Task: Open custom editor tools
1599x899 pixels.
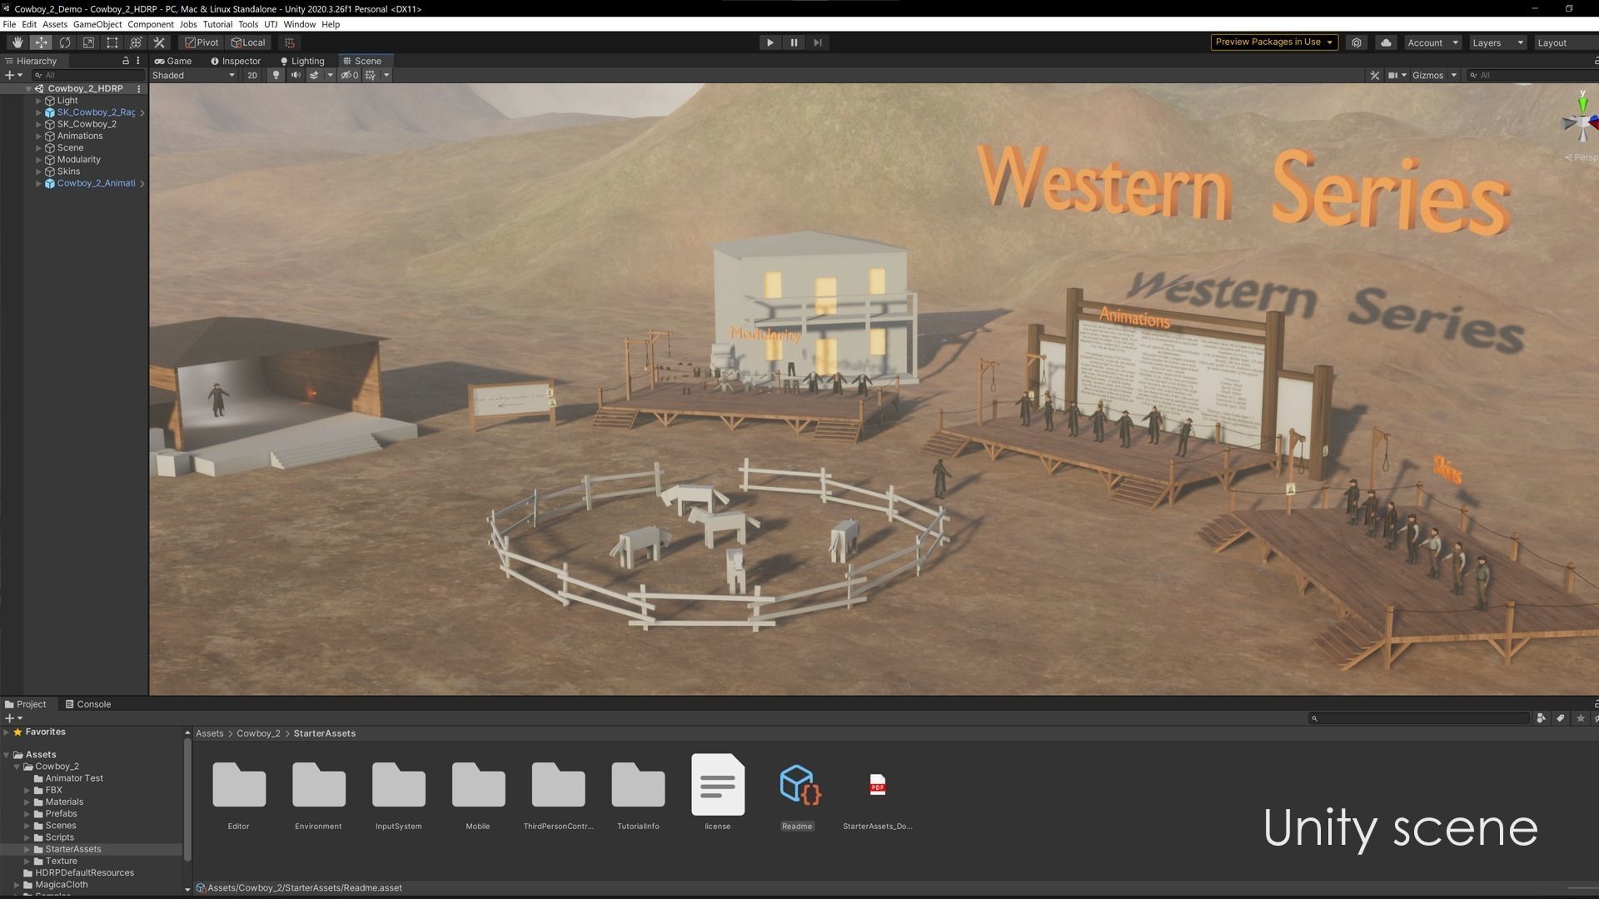Action: click(160, 42)
